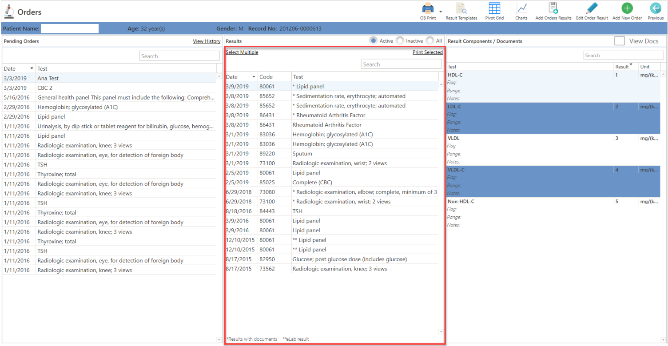Expand the OB Print dropdown arrow
Viewport: 668px width, 346px height.
pos(441,12)
